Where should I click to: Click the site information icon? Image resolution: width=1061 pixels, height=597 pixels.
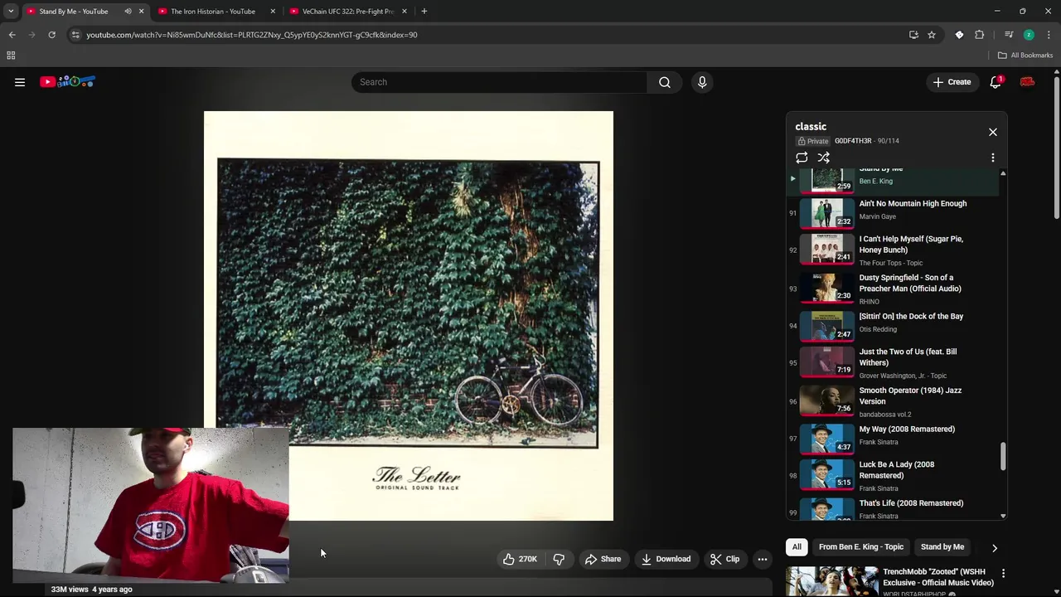(x=75, y=35)
